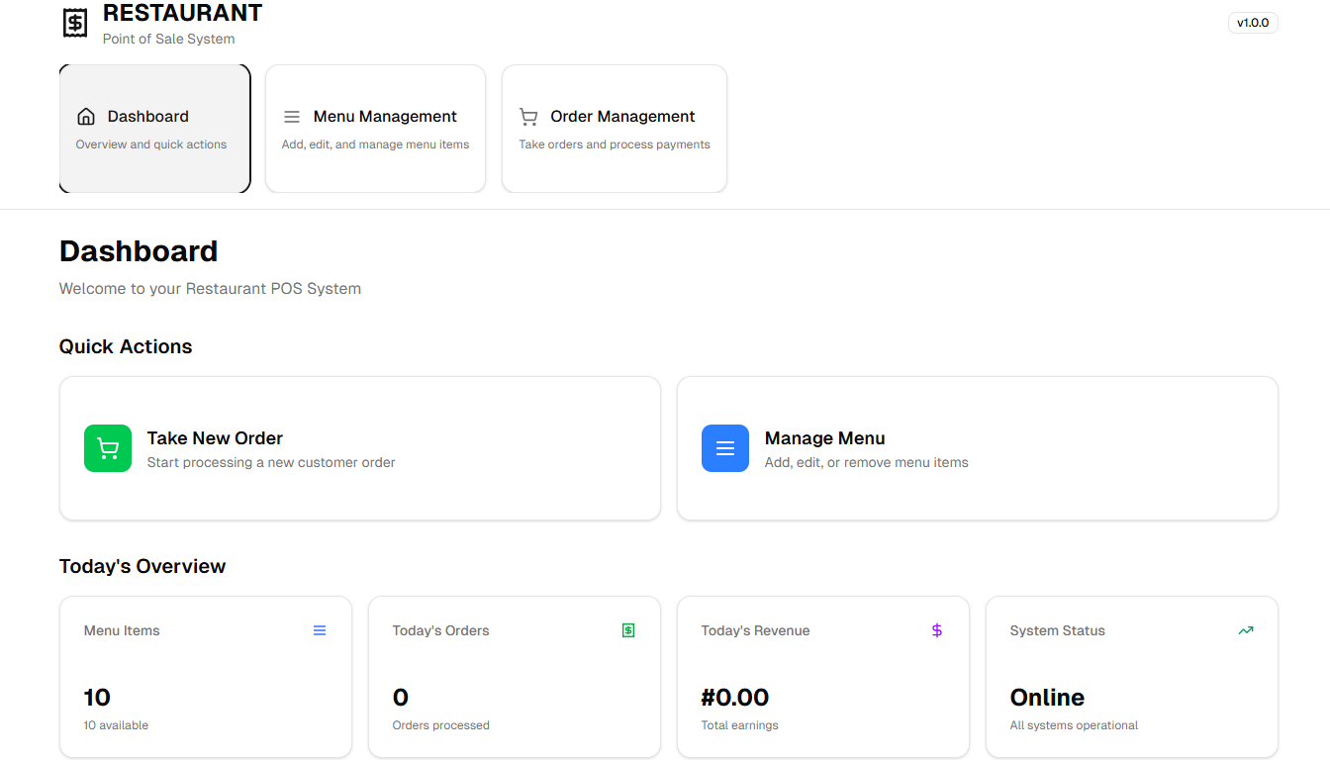Click the home icon in Dashboard tab
Screen dimensions: 1330x760
[x=86, y=117]
